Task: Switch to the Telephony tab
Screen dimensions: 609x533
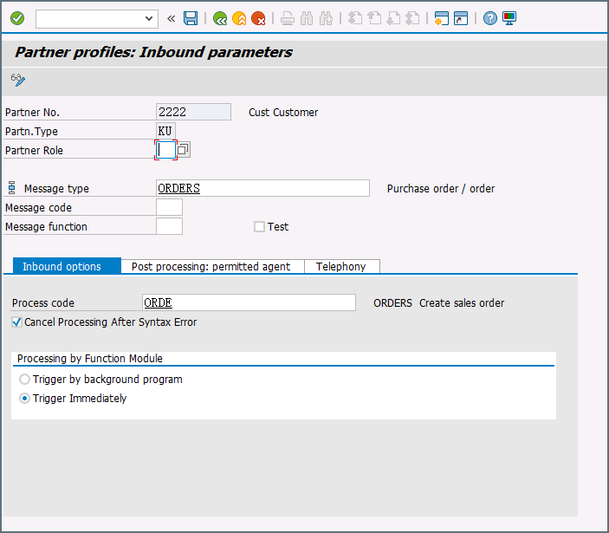Action: coord(341,267)
